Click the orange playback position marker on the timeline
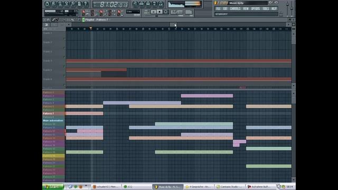The image size is (338, 190). click(x=91, y=28)
